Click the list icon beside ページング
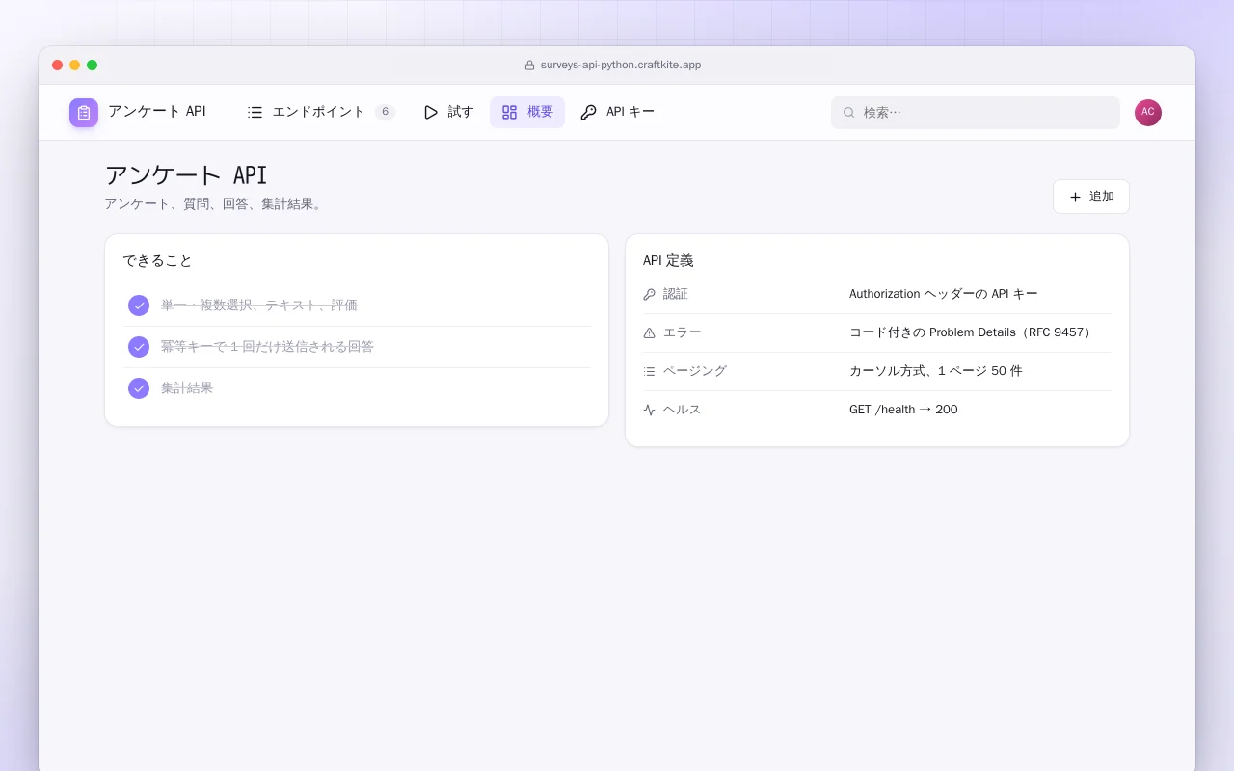Screen dimensions: 1234x771 pyautogui.click(x=649, y=371)
